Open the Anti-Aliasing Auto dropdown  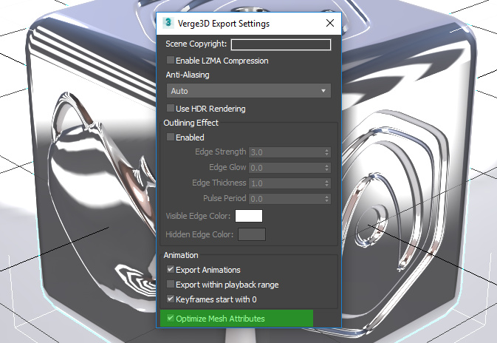coord(249,91)
